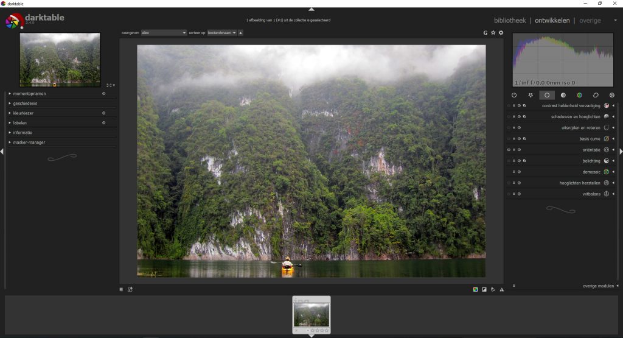Image resolution: width=623 pixels, height=338 pixels.
Task: Open sorteer op bestandsnaam dropdown
Action: pos(222,33)
